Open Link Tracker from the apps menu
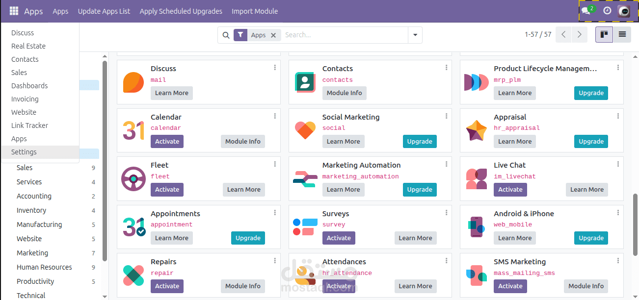639x300 pixels. [x=40, y=125]
